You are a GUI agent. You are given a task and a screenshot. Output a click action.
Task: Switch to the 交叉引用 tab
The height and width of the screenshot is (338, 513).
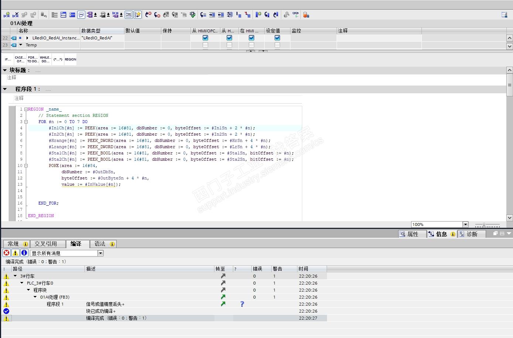click(x=46, y=244)
